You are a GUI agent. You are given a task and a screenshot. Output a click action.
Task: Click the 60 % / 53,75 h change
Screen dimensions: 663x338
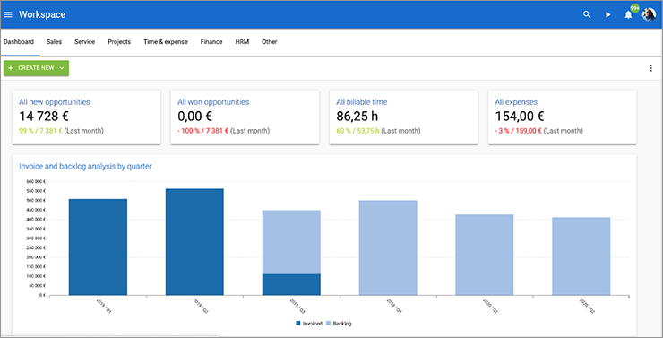357,131
